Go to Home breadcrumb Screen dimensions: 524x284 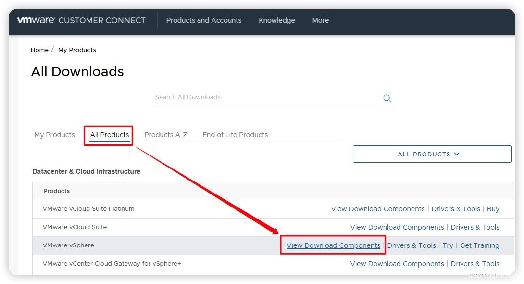39,50
